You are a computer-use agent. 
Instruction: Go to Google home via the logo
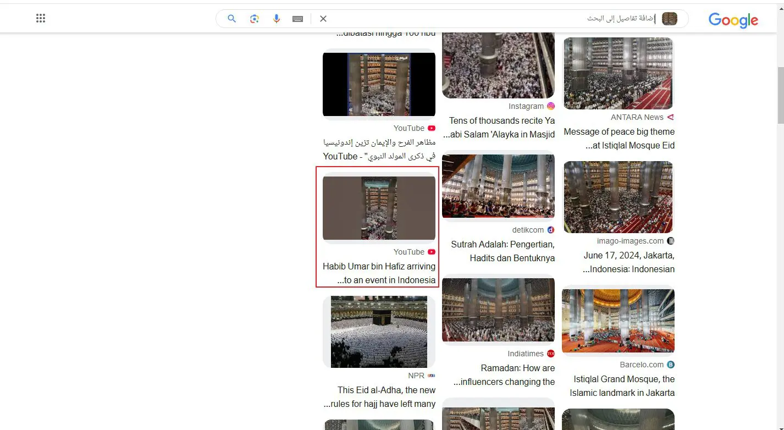tap(733, 20)
